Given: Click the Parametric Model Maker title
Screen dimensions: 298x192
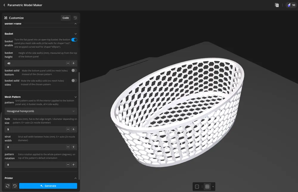Looking at the screenshot, I should [25, 5].
